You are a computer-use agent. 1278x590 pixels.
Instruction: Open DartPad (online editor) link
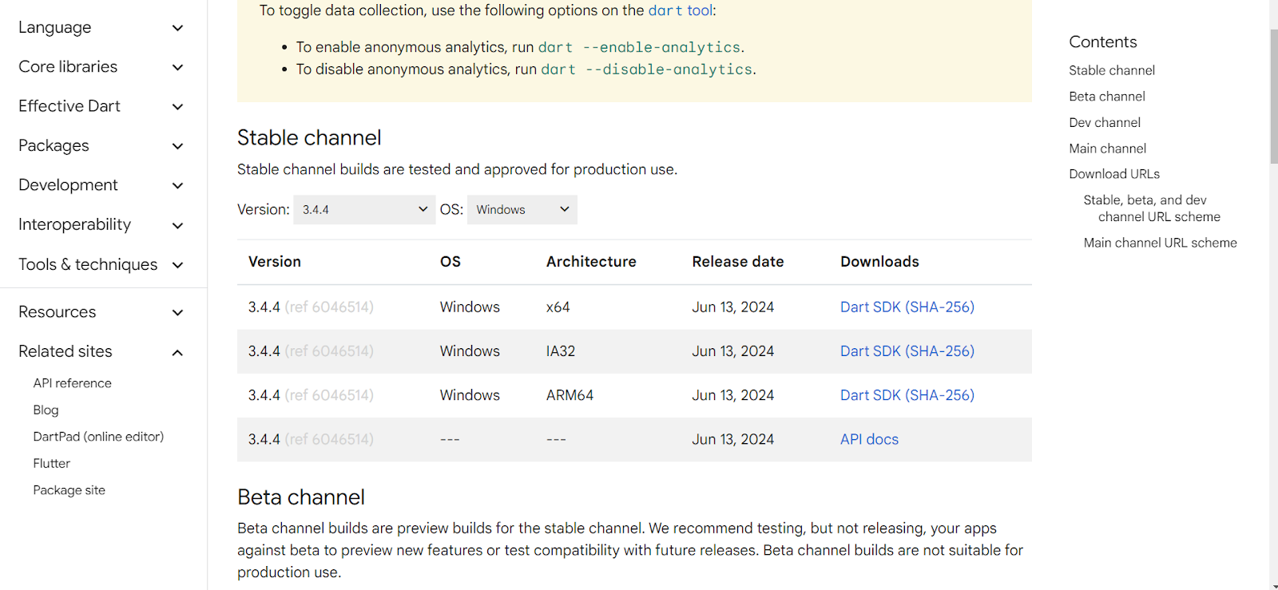click(98, 437)
